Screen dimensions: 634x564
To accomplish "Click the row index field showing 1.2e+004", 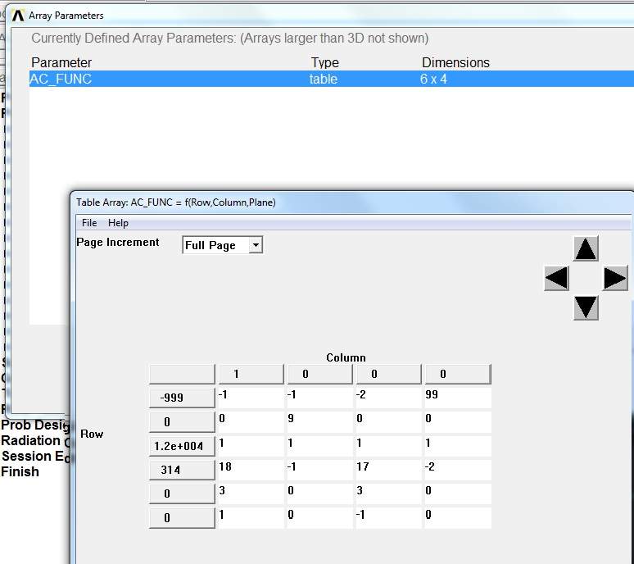I will [x=182, y=446].
